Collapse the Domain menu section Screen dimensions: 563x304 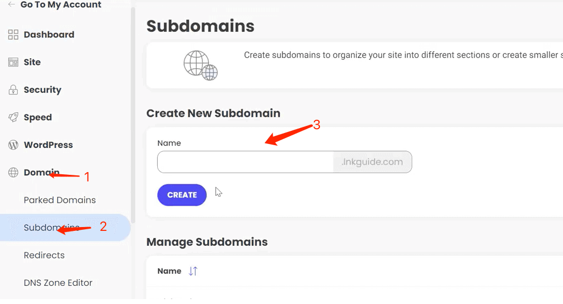(42, 173)
